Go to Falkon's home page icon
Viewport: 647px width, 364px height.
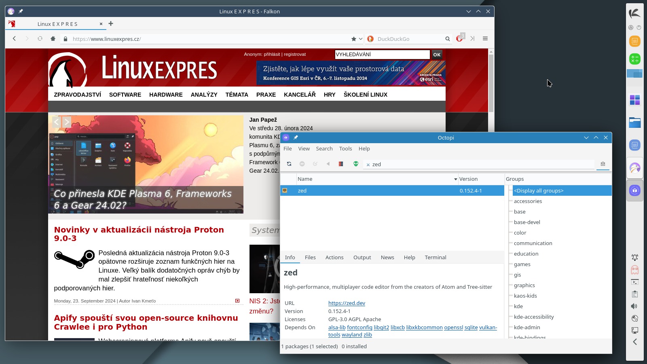53,39
